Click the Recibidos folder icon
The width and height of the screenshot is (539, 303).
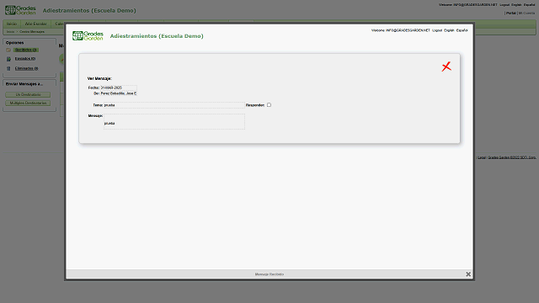click(8, 50)
